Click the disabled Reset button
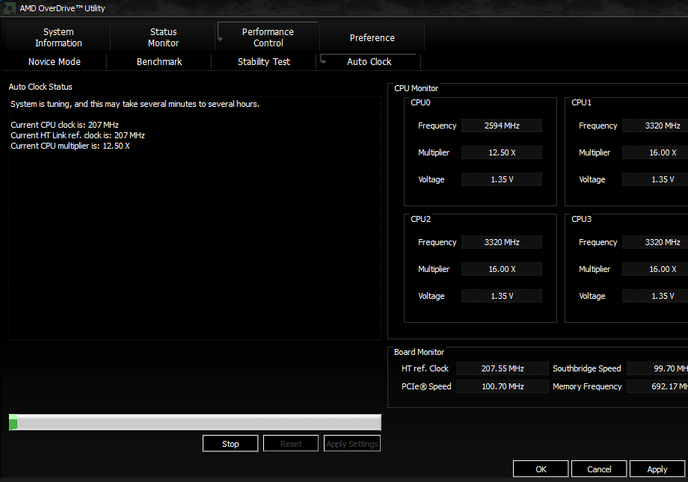This screenshot has height=482, width=688. coord(291,443)
